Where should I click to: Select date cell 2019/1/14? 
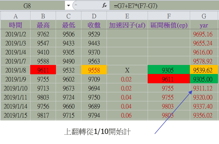[x=15, y=106]
